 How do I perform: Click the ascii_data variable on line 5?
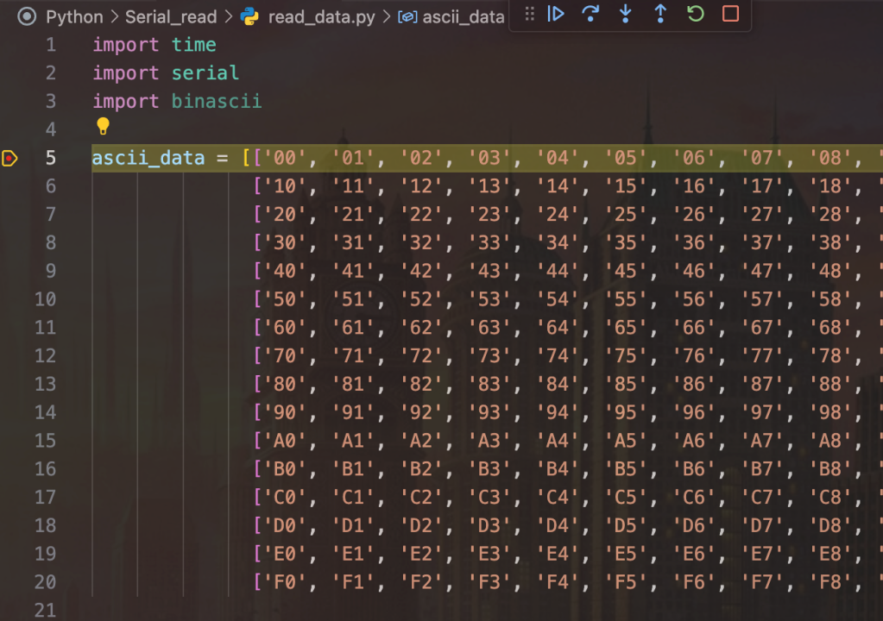tap(148, 158)
